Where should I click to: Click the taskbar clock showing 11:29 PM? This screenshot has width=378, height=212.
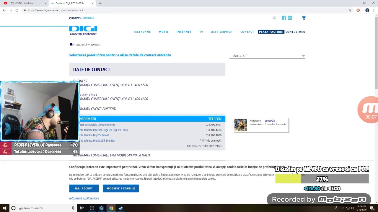pyautogui.click(x=361, y=208)
